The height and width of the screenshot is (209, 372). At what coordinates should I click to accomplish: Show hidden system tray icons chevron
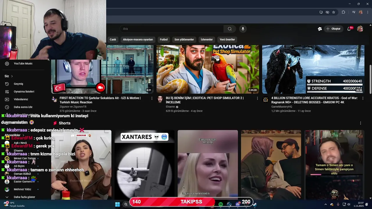(325, 204)
